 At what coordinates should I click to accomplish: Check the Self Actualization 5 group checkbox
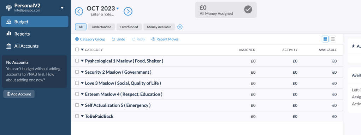point(77,105)
